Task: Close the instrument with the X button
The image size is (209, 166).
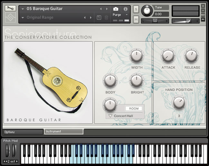Action: 203,6
